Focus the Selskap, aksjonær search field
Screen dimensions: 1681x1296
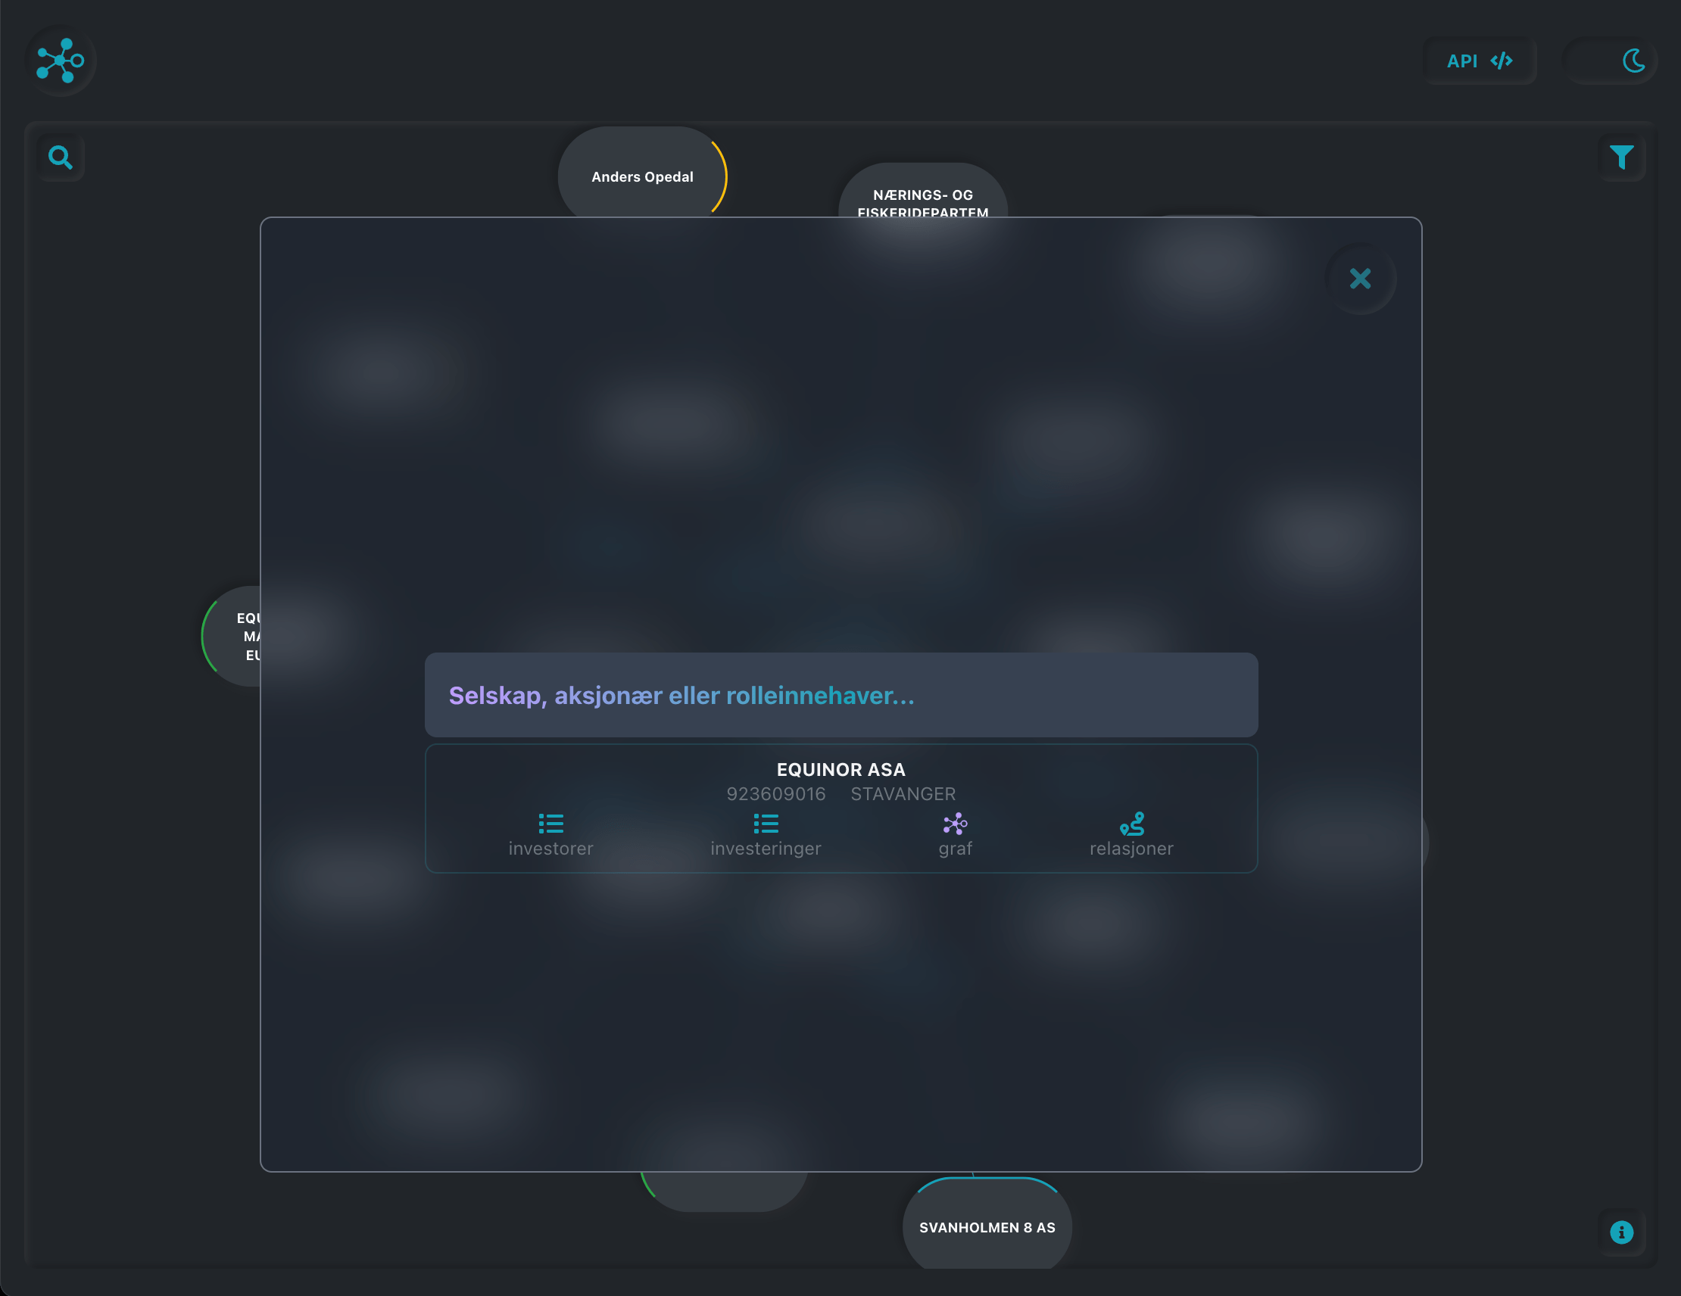click(840, 695)
